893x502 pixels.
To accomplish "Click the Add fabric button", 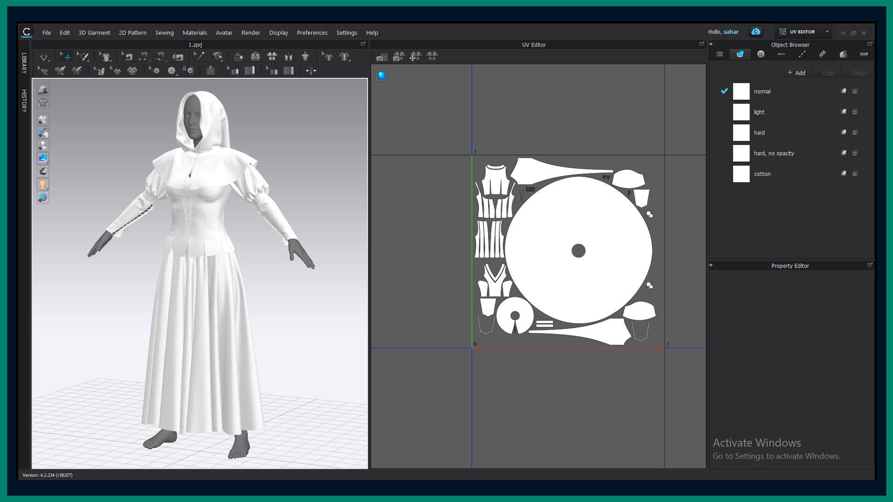I will coord(797,73).
